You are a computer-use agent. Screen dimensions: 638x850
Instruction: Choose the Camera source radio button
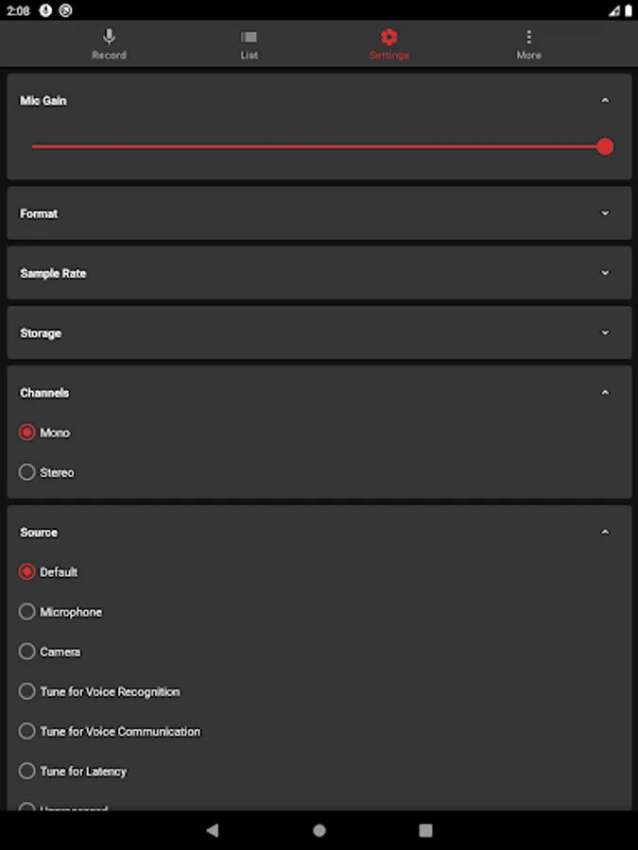point(27,652)
